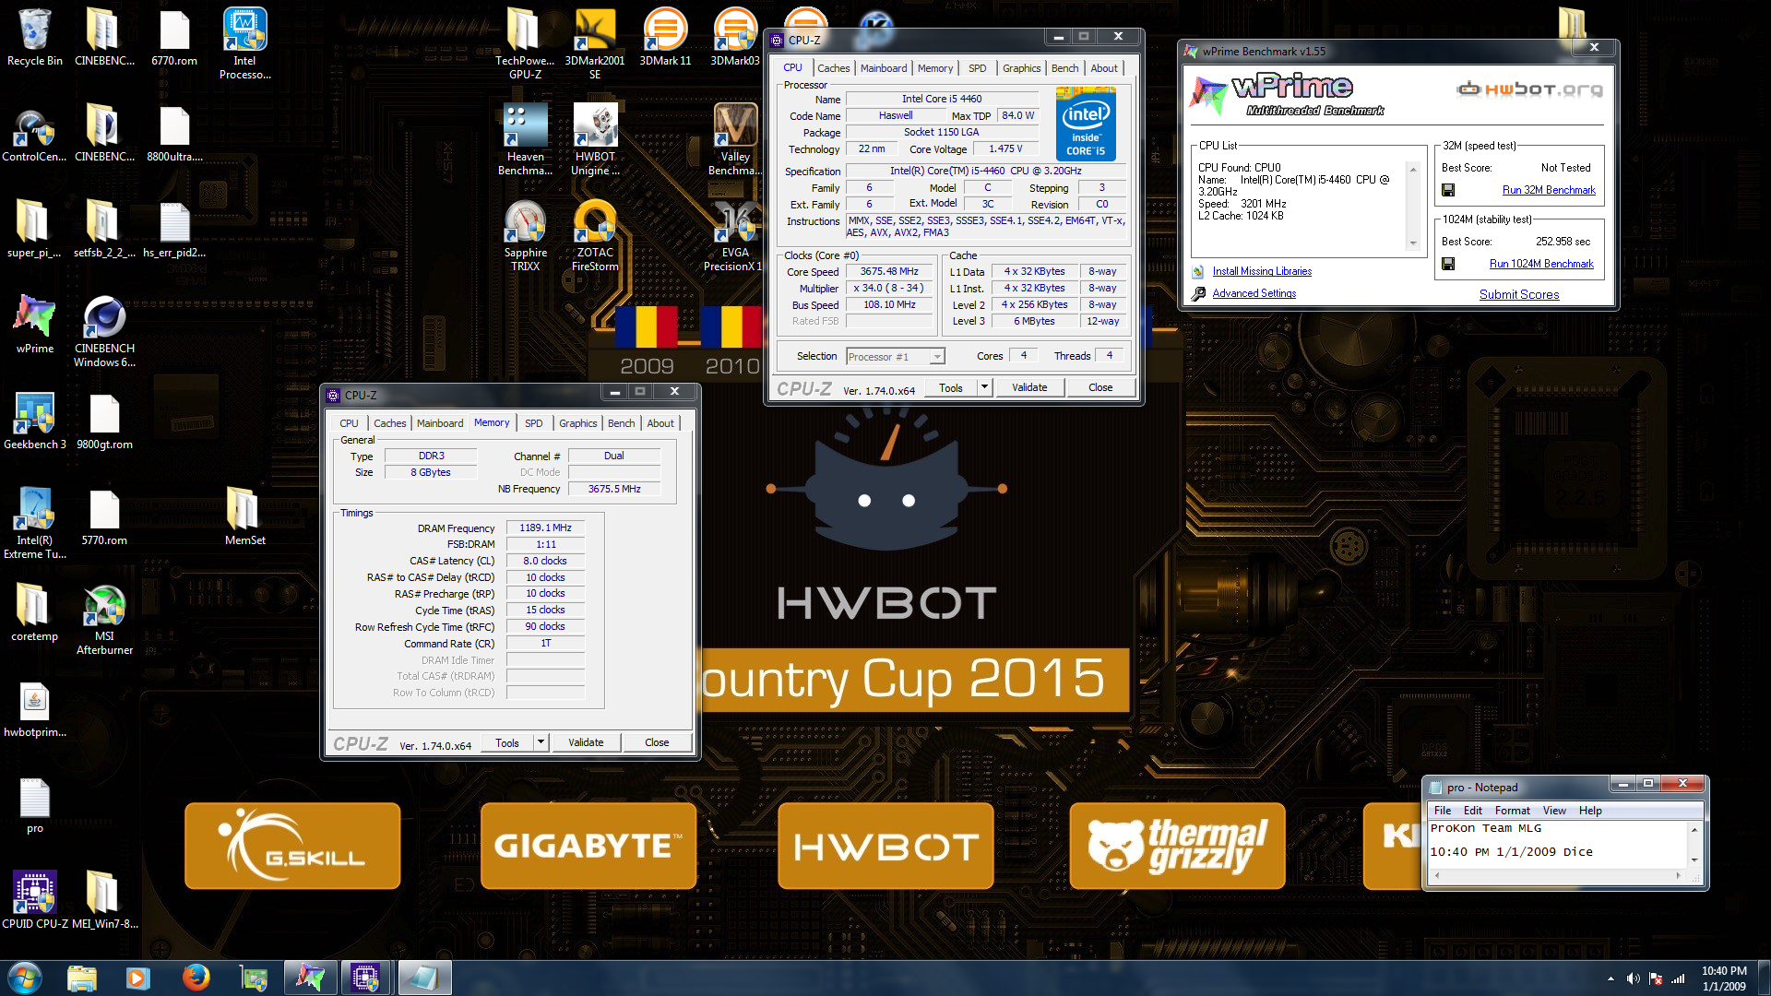Click Run 32M Benchmark link
1771x996 pixels.
1549,190
